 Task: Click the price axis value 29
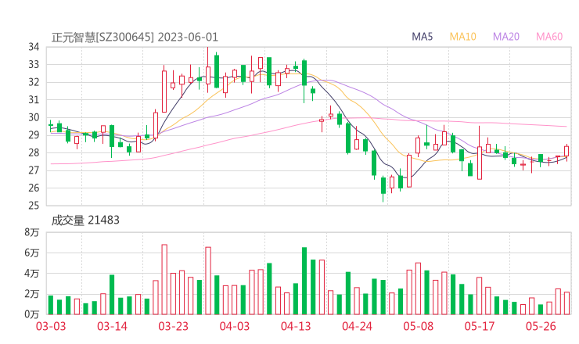(34, 135)
